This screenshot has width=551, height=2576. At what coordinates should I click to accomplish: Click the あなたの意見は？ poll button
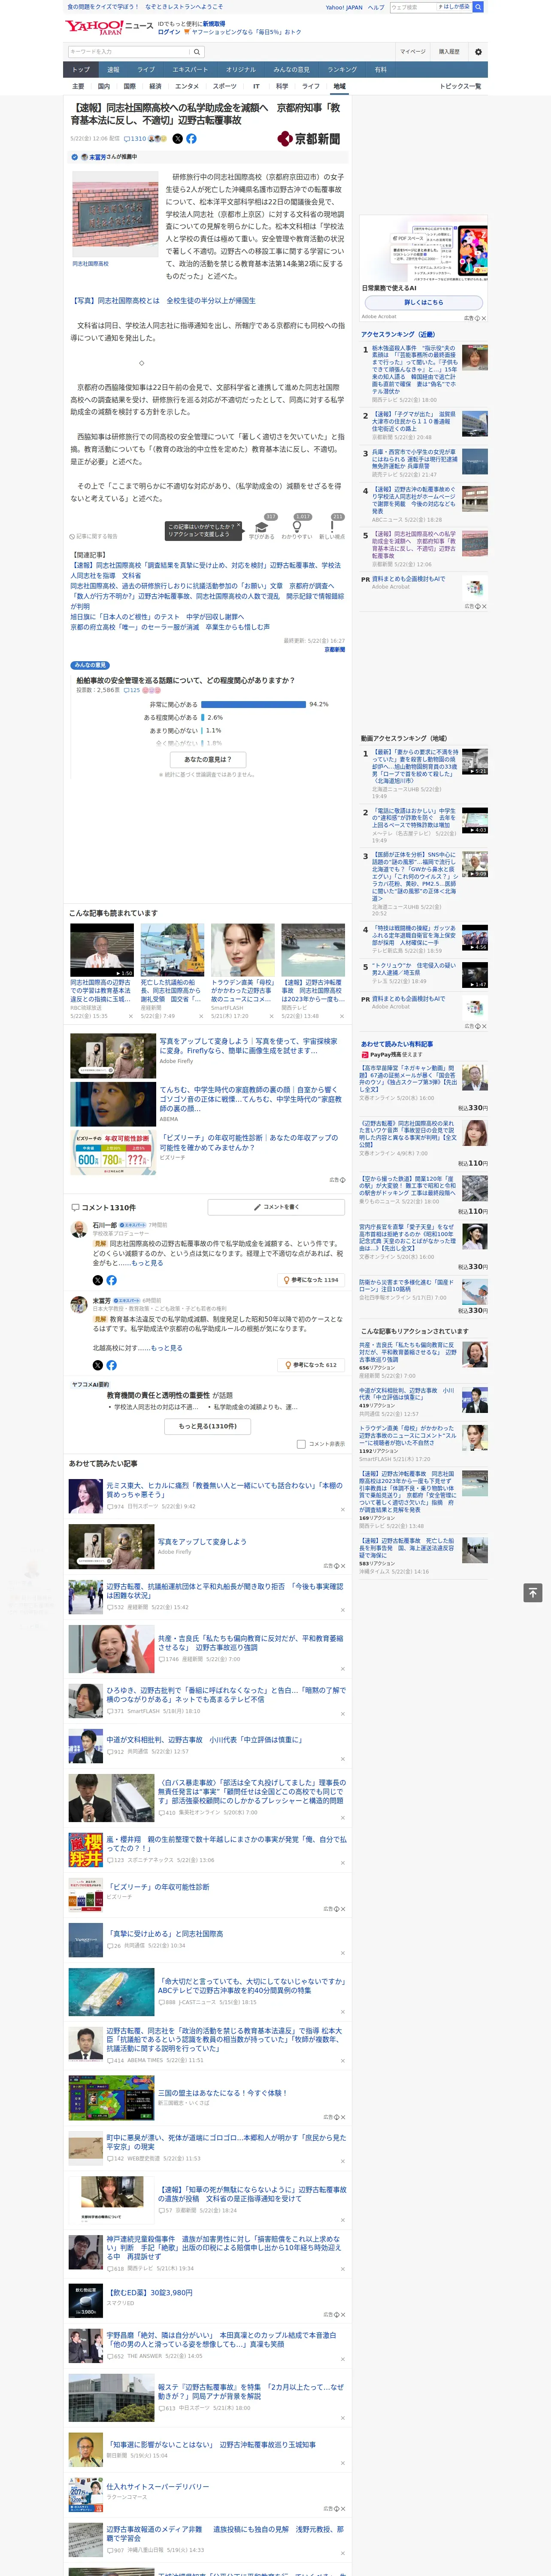tap(208, 759)
